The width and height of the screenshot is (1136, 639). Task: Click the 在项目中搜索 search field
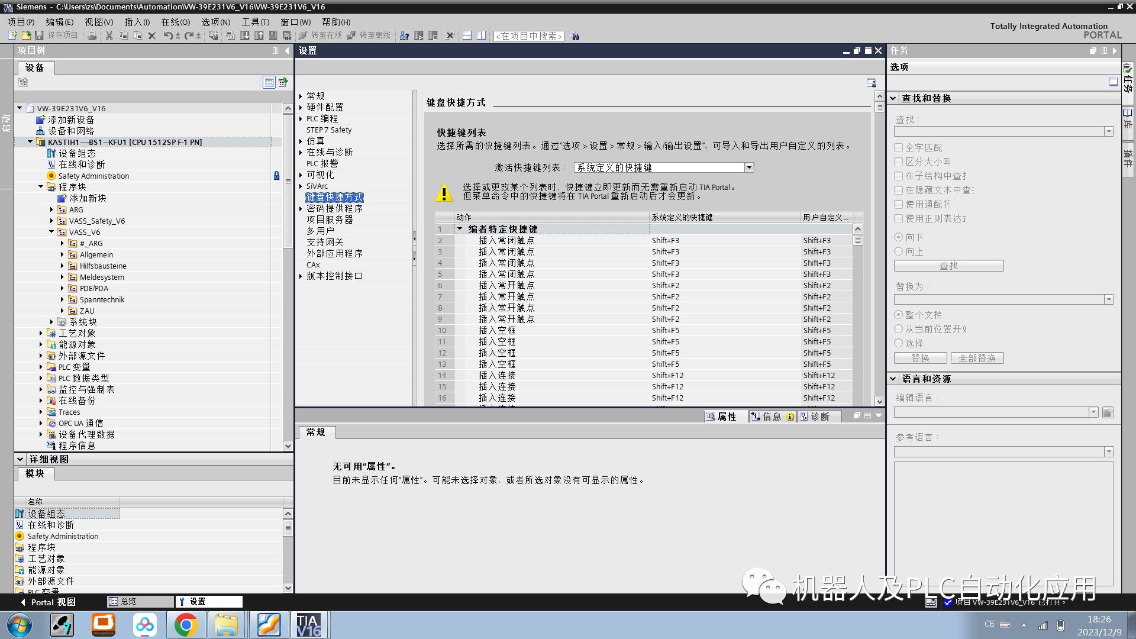pos(528,36)
